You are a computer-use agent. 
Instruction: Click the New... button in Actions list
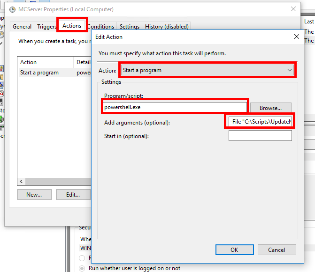point(34,194)
